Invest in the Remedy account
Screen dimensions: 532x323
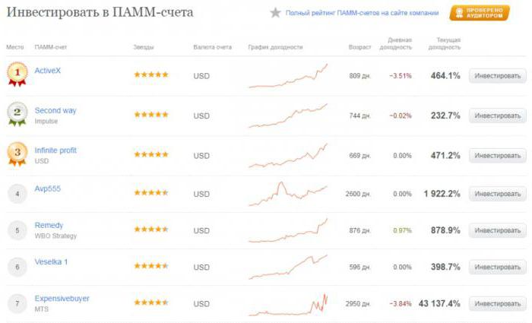point(498,231)
